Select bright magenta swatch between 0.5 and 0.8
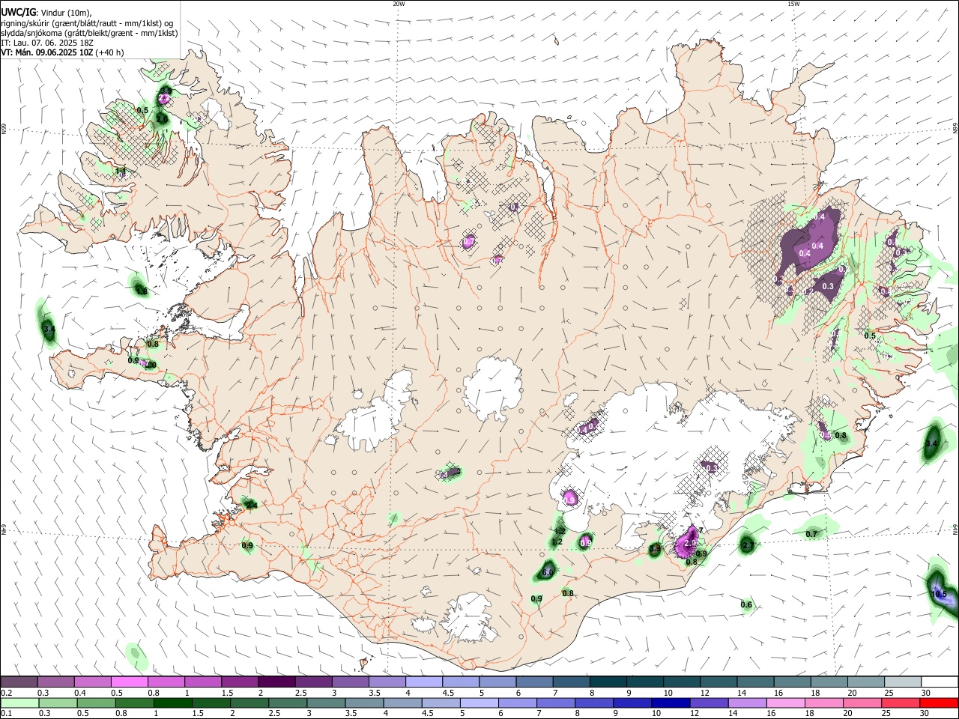The width and height of the screenshot is (959, 719). (x=129, y=682)
